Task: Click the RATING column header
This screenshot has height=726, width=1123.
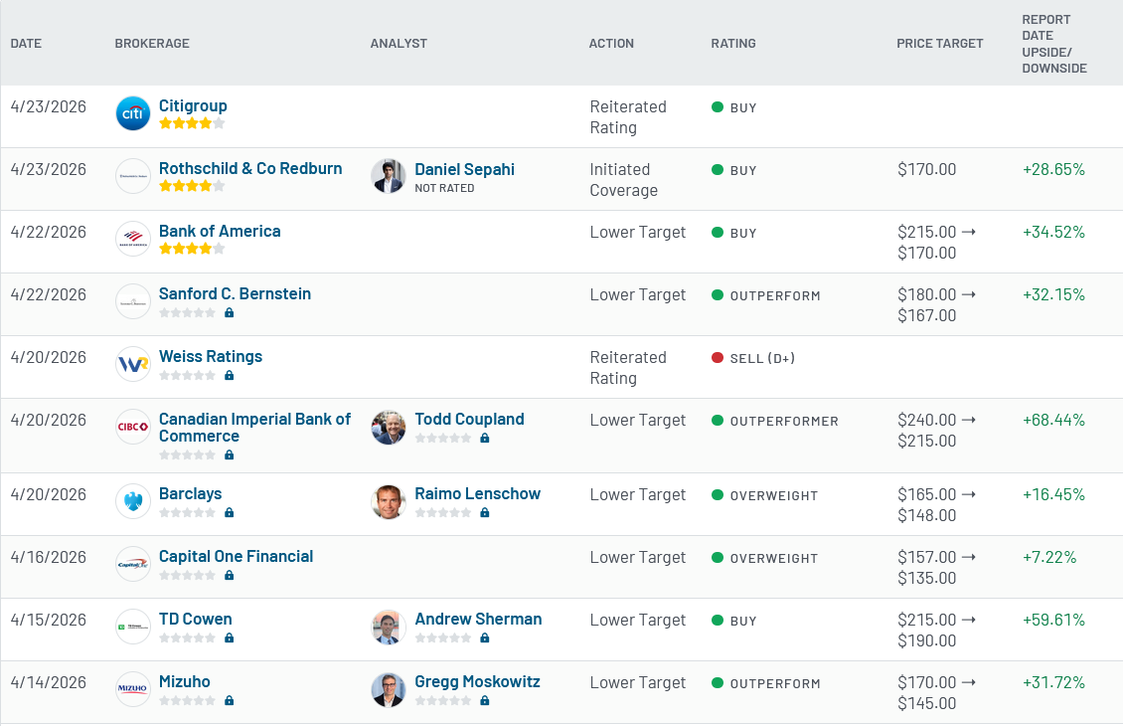Action: click(733, 44)
